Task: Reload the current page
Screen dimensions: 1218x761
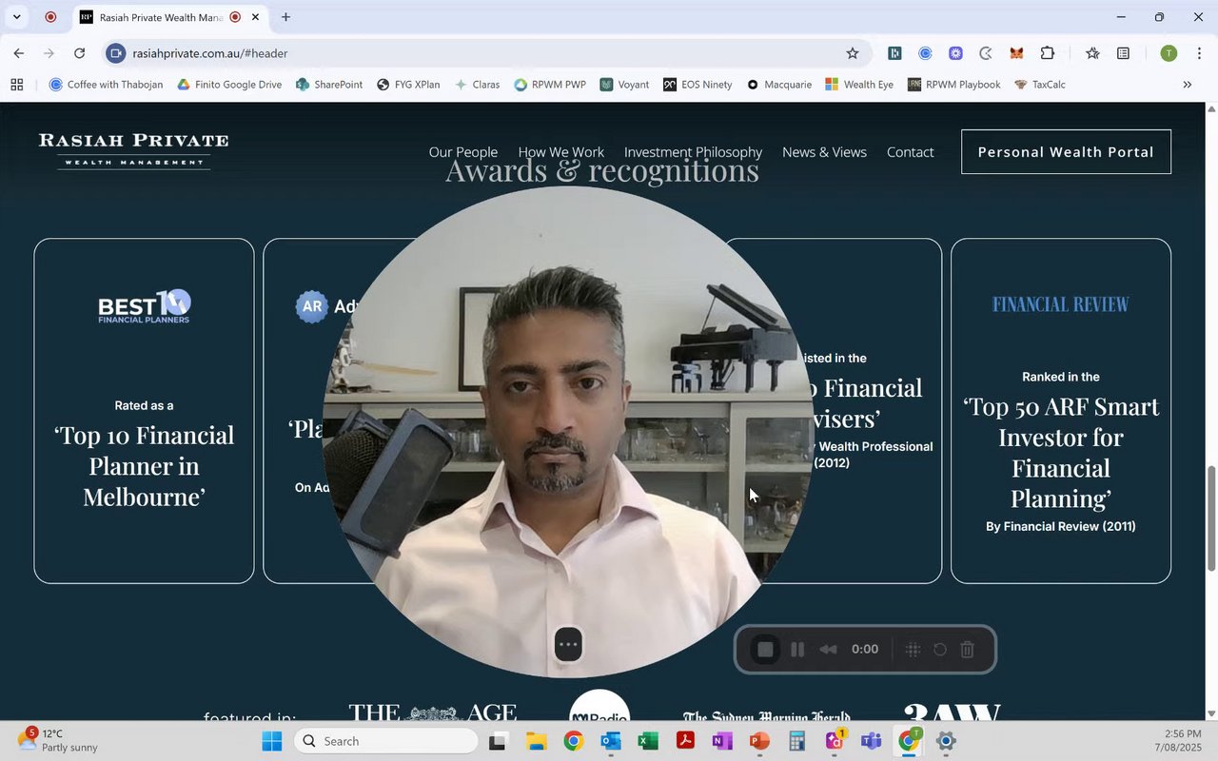Action: [x=80, y=53]
